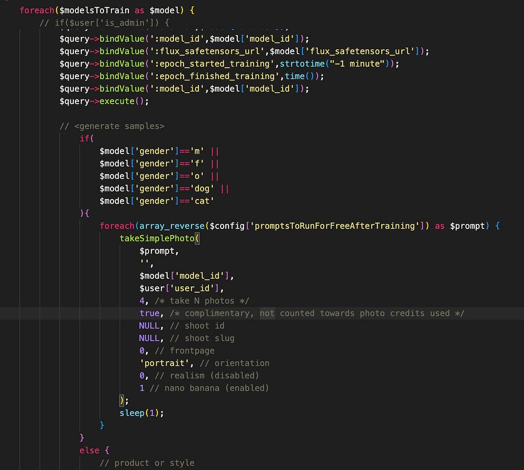
Task: Click the line comparing gender to 'dog'
Action: [165, 189]
